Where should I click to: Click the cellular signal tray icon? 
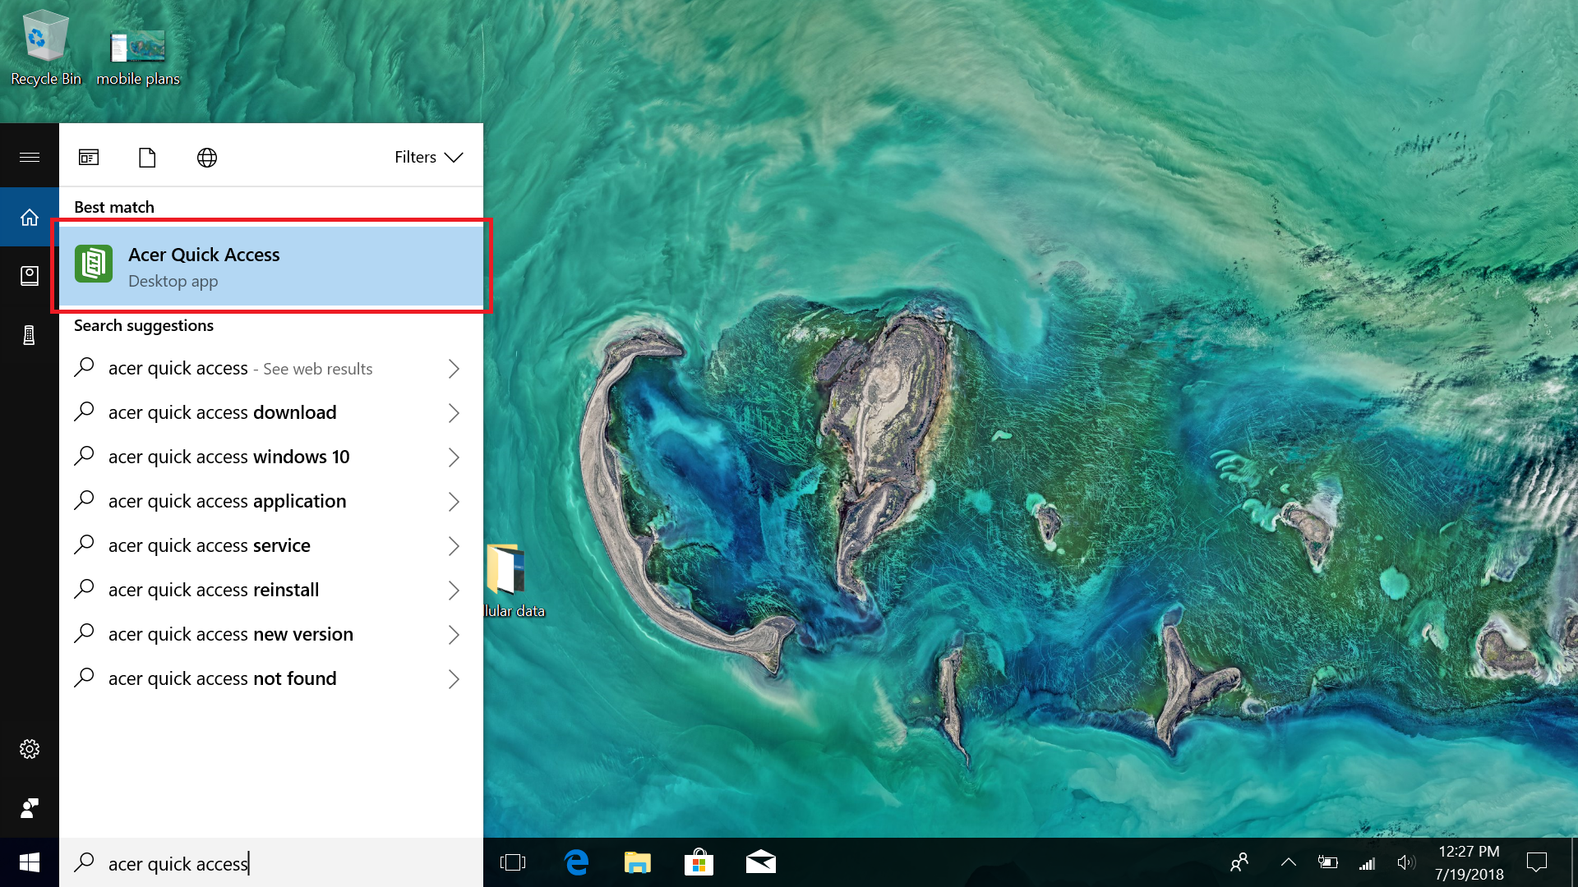point(1367,862)
